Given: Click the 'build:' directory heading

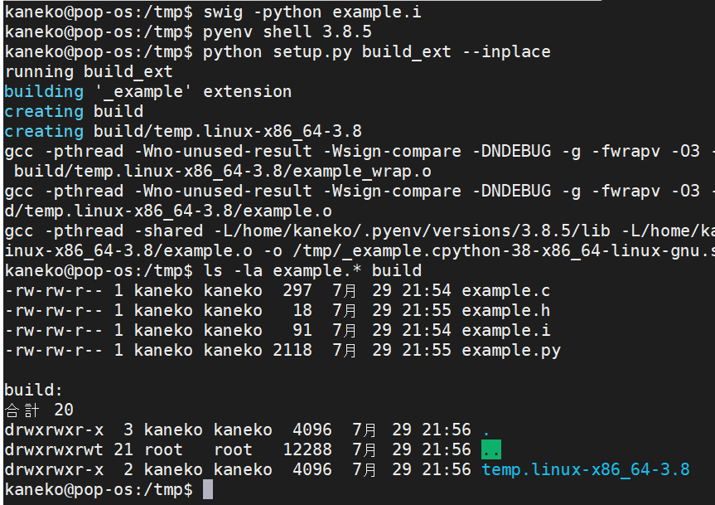Looking at the screenshot, I should pyautogui.click(x=33, y=390).
